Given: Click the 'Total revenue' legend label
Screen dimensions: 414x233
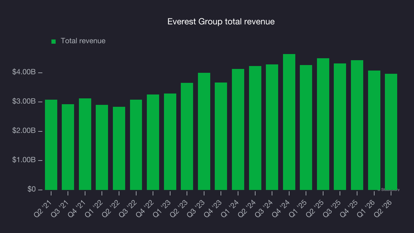Looking at the screenshot, I should 83,41.
